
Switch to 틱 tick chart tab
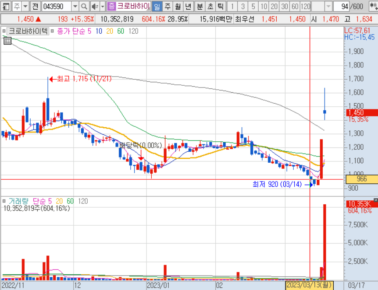point(221,7)
